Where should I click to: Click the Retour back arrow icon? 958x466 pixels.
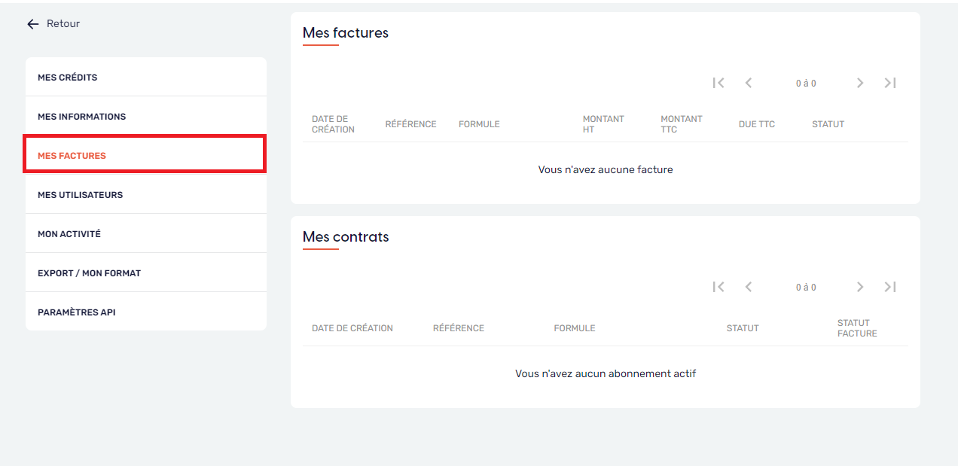[32, 24]
